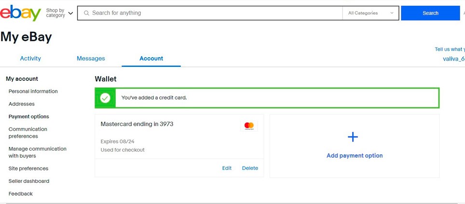This screenshot has width=465, height=204.
Task: Open Manage communication with buyers
Action: [x=37, y=152]
